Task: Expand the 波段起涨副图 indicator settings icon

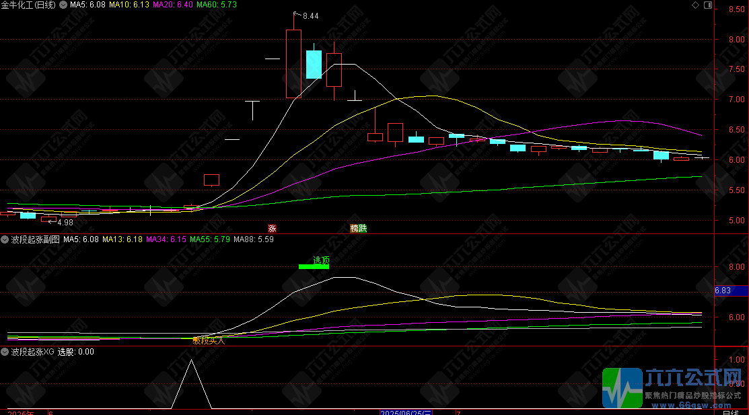Action: (5, 239)
